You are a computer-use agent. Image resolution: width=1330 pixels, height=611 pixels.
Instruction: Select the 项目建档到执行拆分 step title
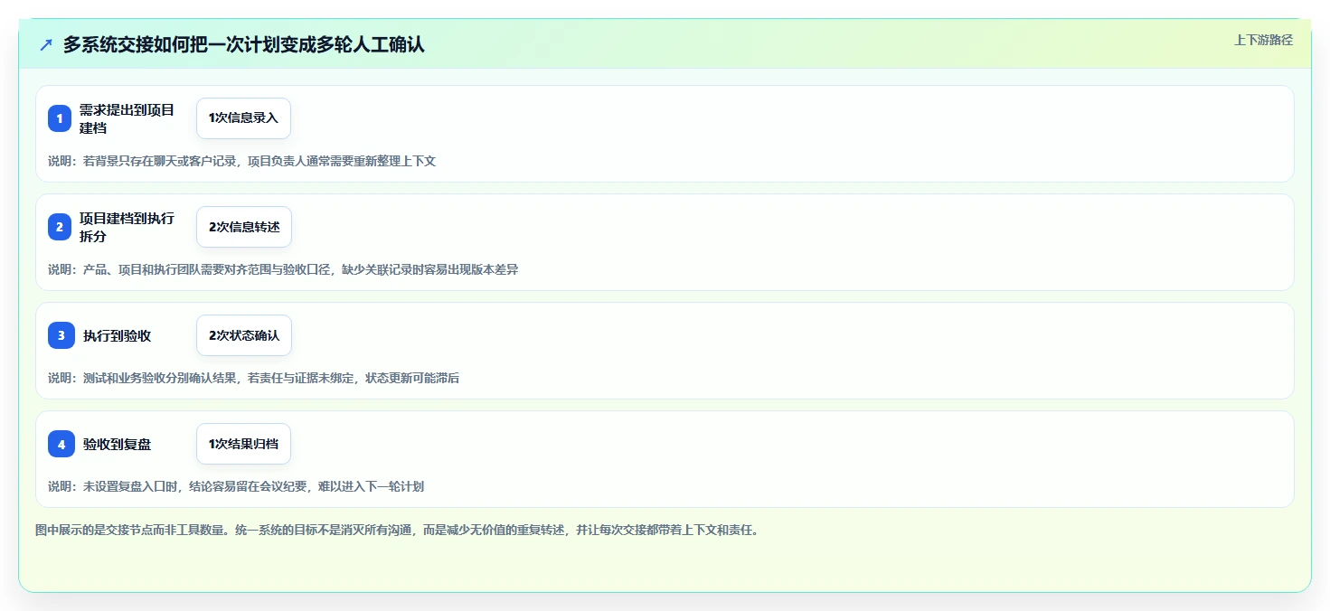click(127, 227)
